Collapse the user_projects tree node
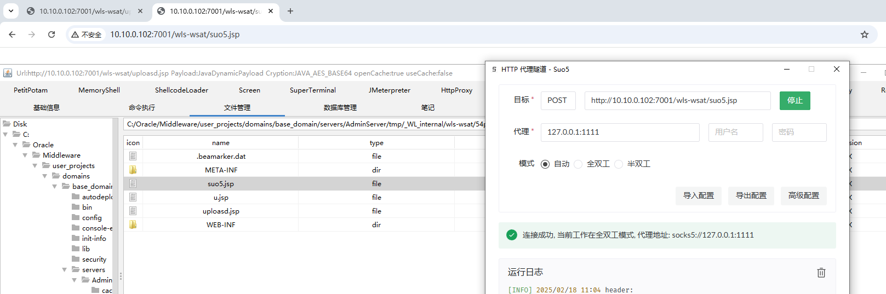 [x=35, y=166]
